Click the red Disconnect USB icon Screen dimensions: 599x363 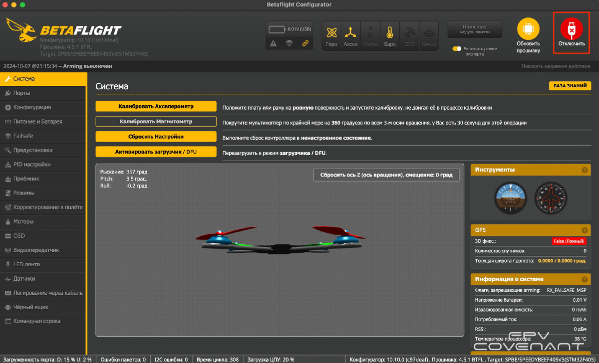click(572, 29)
